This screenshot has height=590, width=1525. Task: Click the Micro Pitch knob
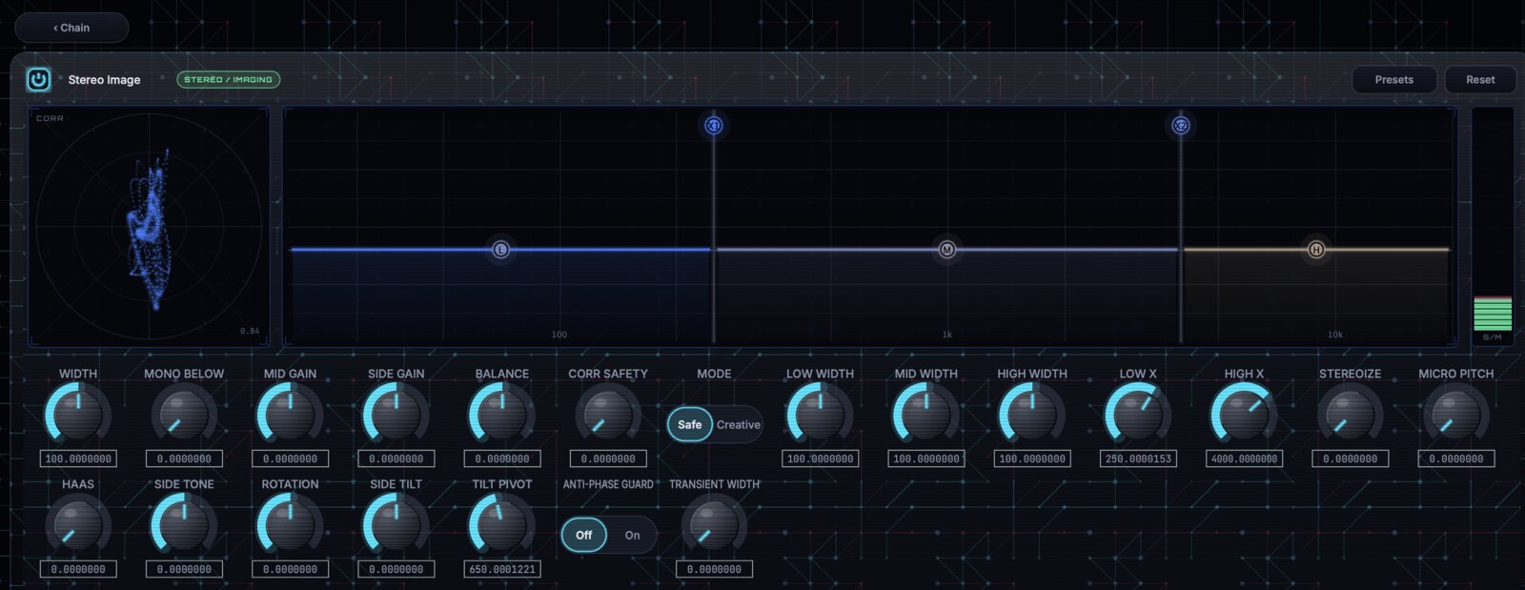pyautogui.click(x=1455, y=416)
